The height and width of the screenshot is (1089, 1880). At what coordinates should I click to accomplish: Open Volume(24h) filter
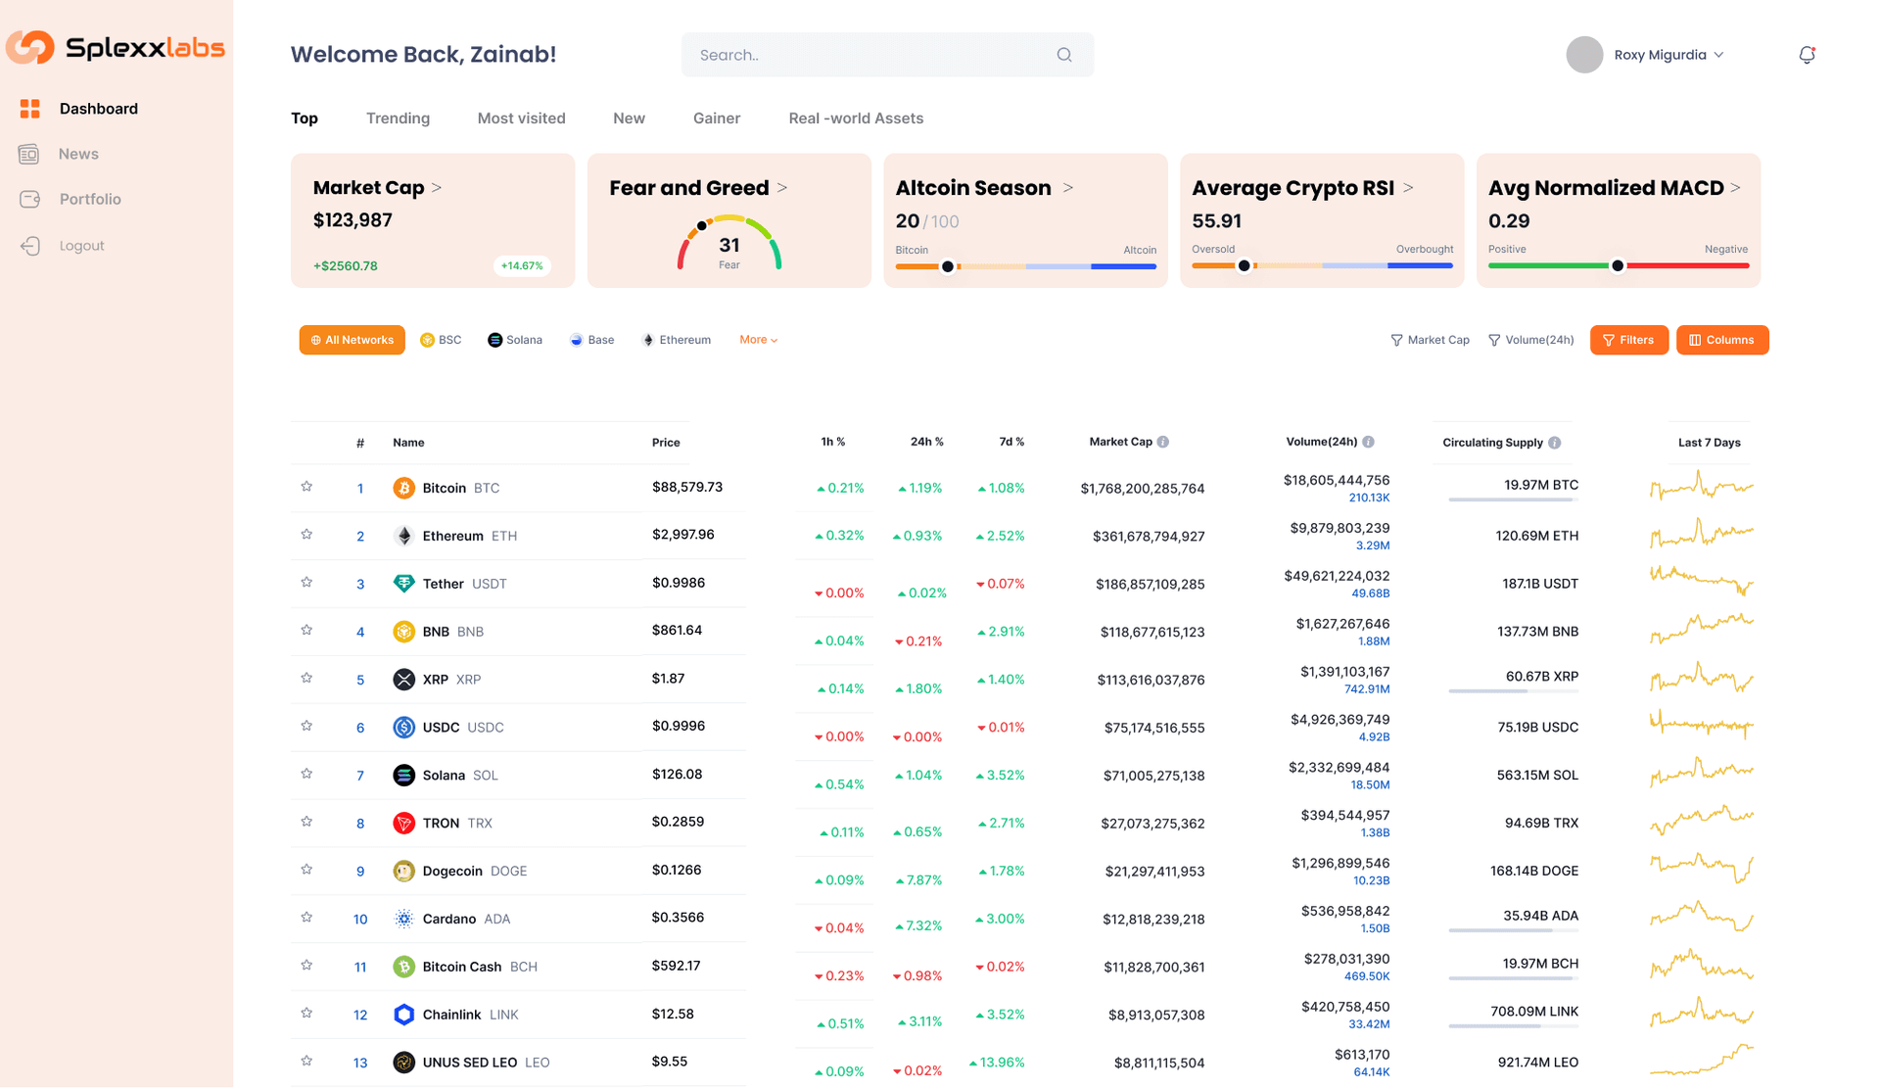point(1530,341)
